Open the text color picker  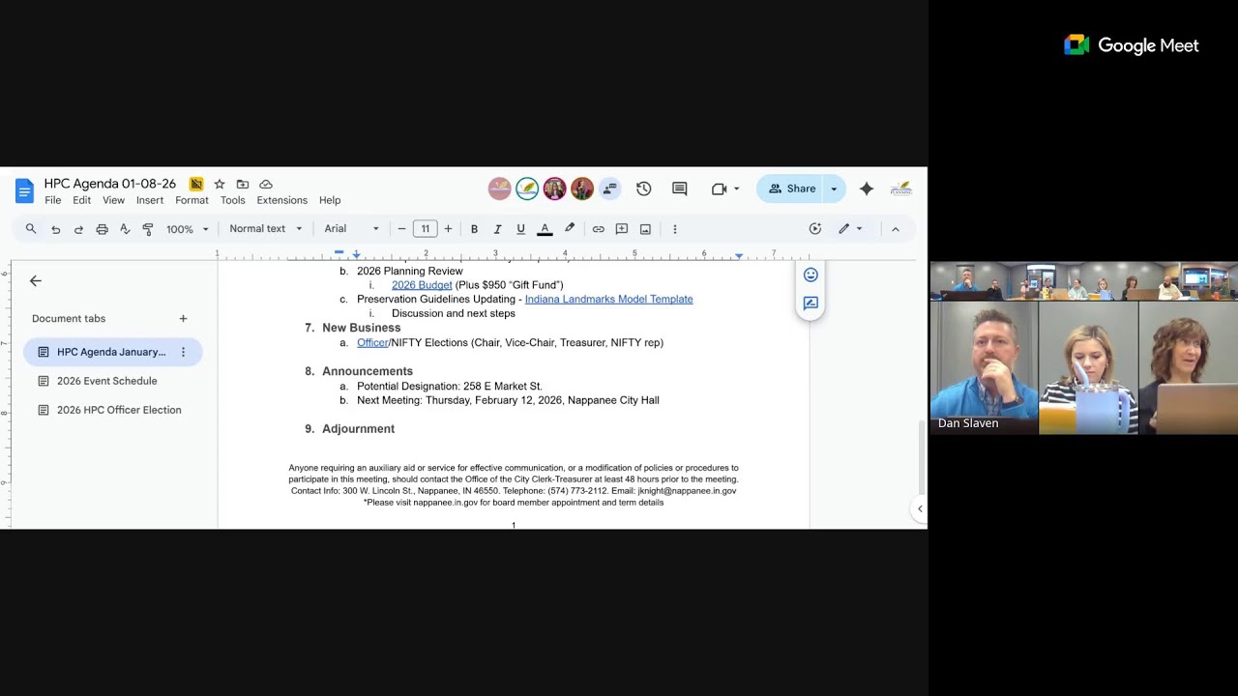click(x=545, y=229)
